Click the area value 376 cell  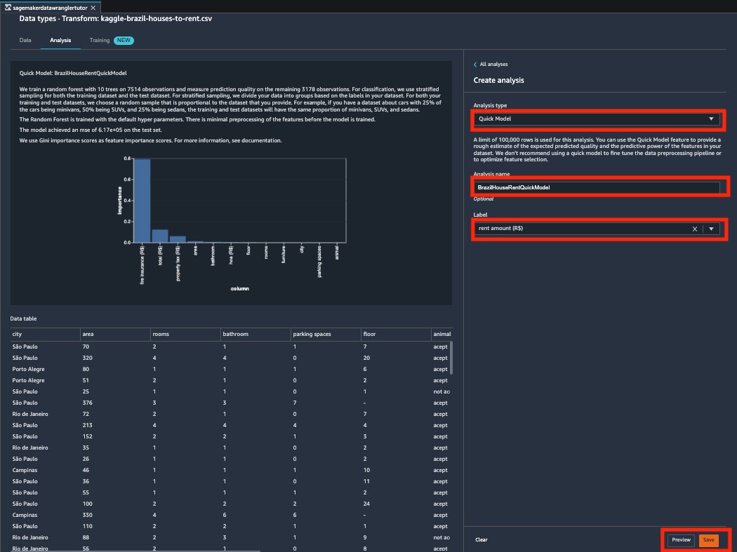(x=88, y=403)
